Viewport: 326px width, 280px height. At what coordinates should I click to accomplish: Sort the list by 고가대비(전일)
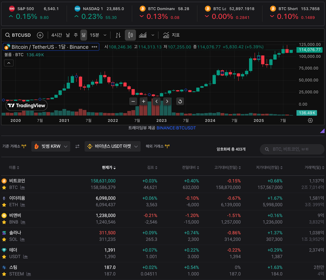228,168
